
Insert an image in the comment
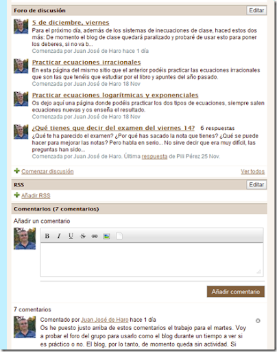[x=106, y=236]
